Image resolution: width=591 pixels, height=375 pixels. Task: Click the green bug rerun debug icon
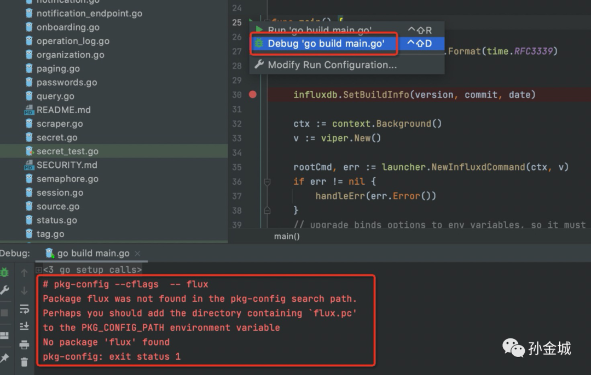(x=4, y=272)
